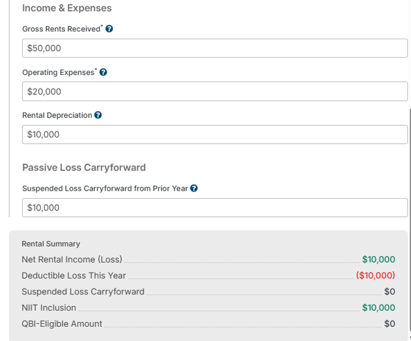Select the red Deductible Loss ($10,000) amount
This screenshot has height=341, width=411.
click(x=375, y=275)
